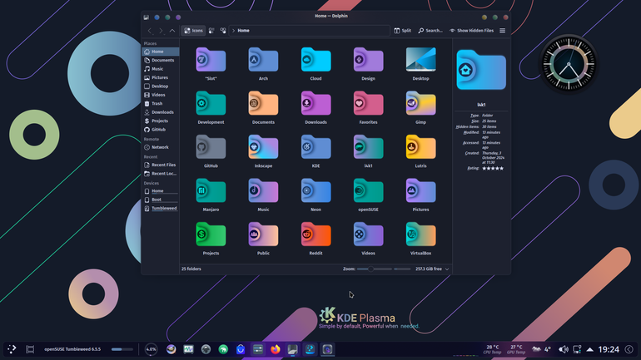Select "25 folders" status bar text

[x=191, y=269]
